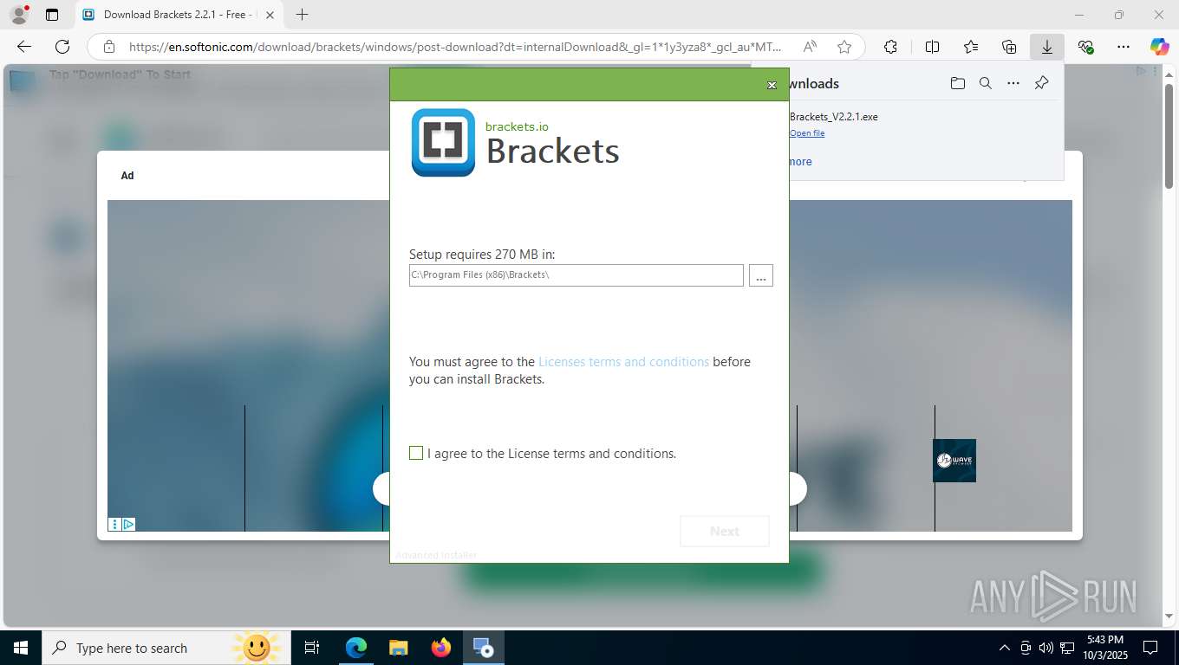1179x665 pixels.
Task: Open Edge profile icon
Action: (18, 15)
